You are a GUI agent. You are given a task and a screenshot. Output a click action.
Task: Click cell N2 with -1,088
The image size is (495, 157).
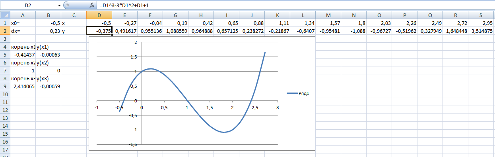[x=353, y=31]
